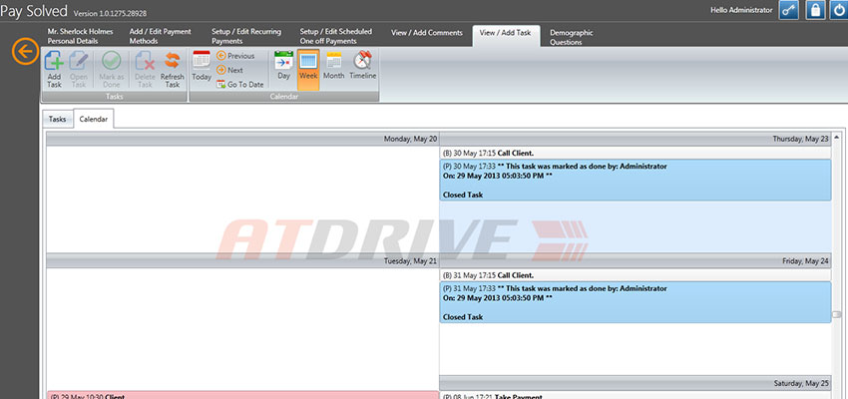The image size is (848, 399).
Task: Open the Demographic Questions tab
Action: [x=572, y=37]
